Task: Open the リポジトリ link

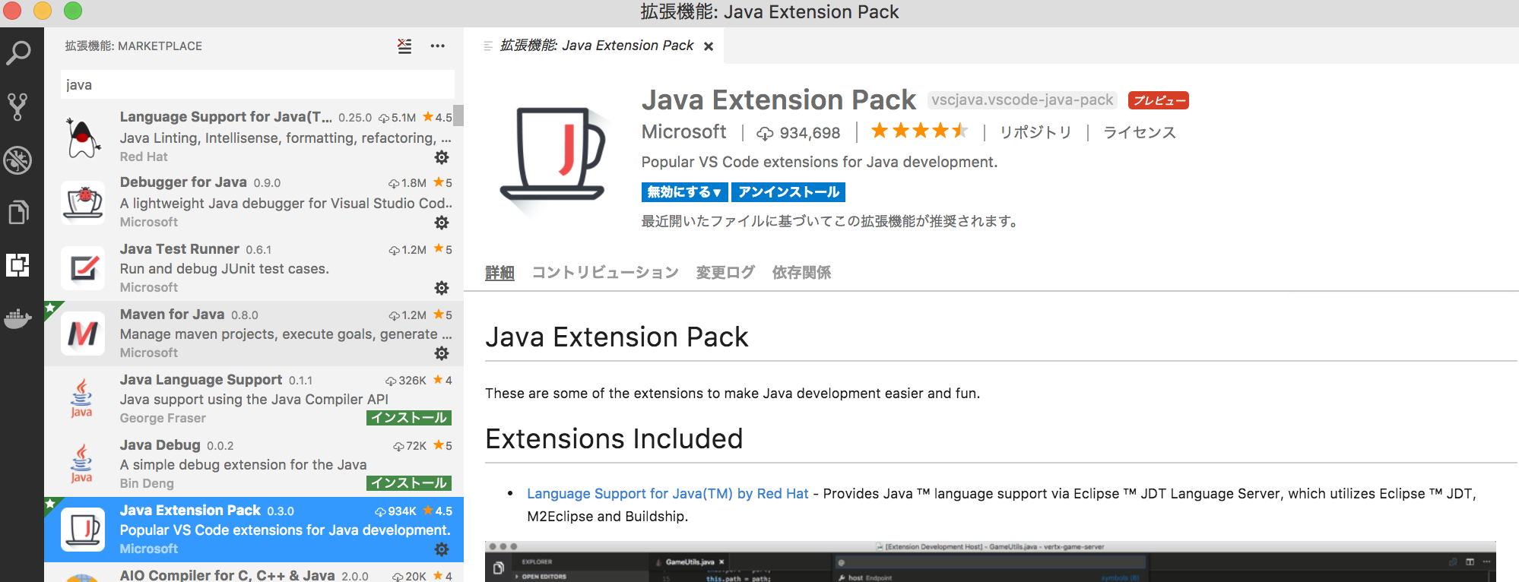Action: [1035, 133]
